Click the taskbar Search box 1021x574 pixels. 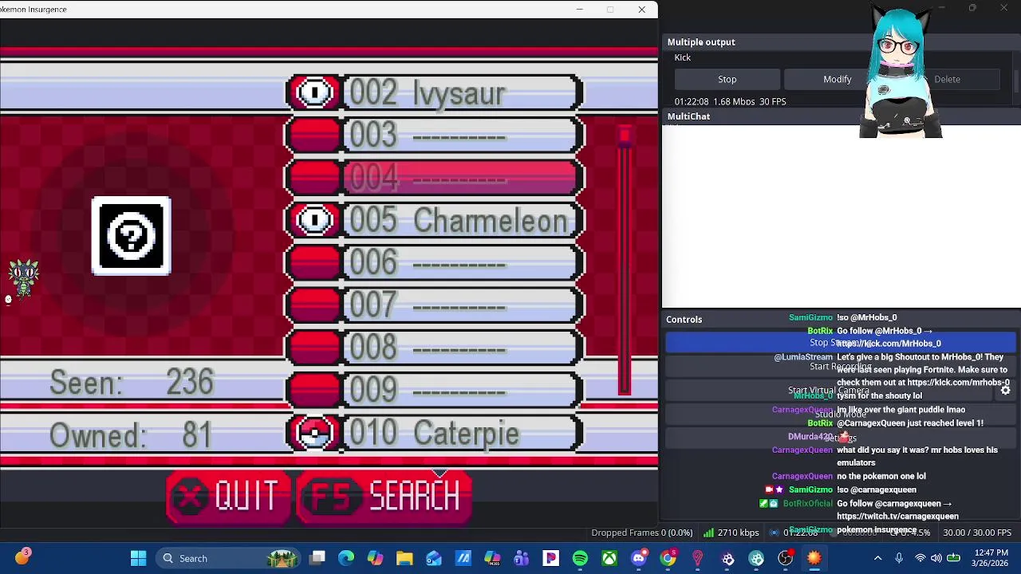pyautogui.click(x=227, y=558)
